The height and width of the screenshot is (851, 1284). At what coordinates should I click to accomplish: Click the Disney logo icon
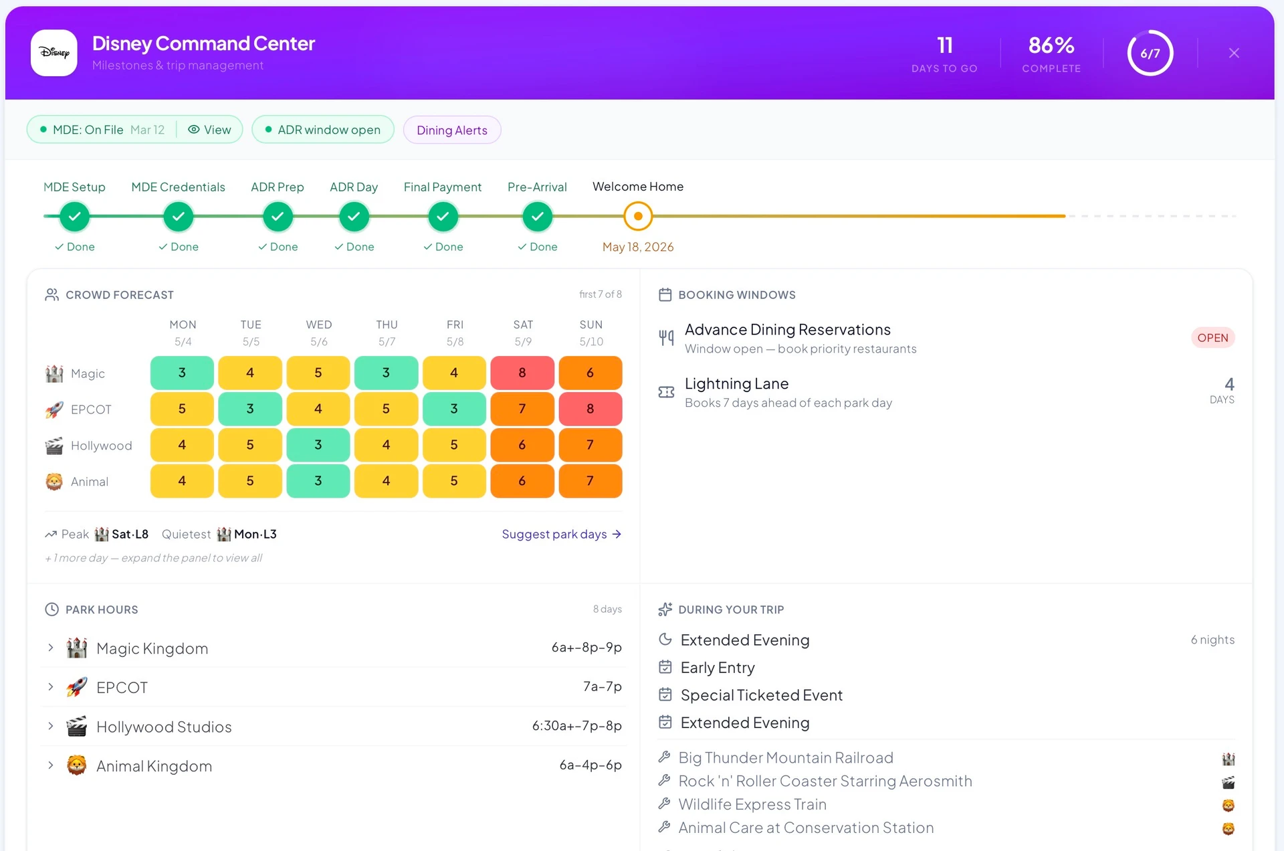coord(53,53)
